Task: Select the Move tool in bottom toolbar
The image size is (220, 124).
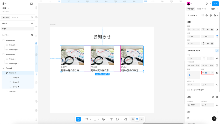Action: pyautogui.click(x=78, y=119)
